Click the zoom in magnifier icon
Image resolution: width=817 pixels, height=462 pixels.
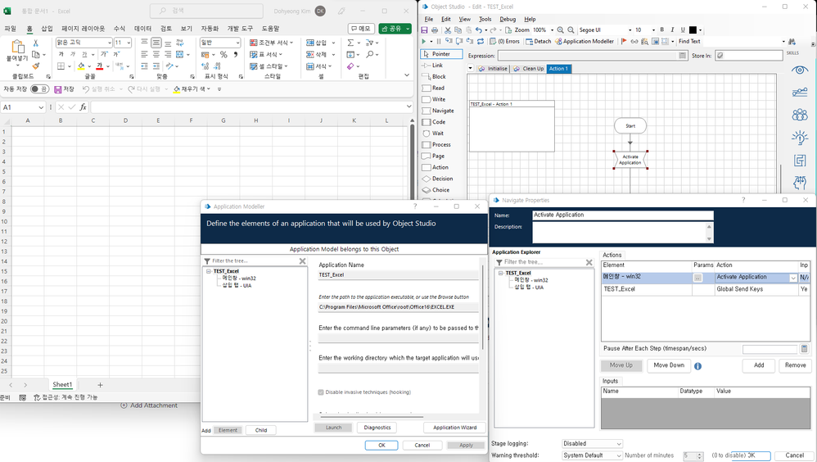tap(560, 30)
